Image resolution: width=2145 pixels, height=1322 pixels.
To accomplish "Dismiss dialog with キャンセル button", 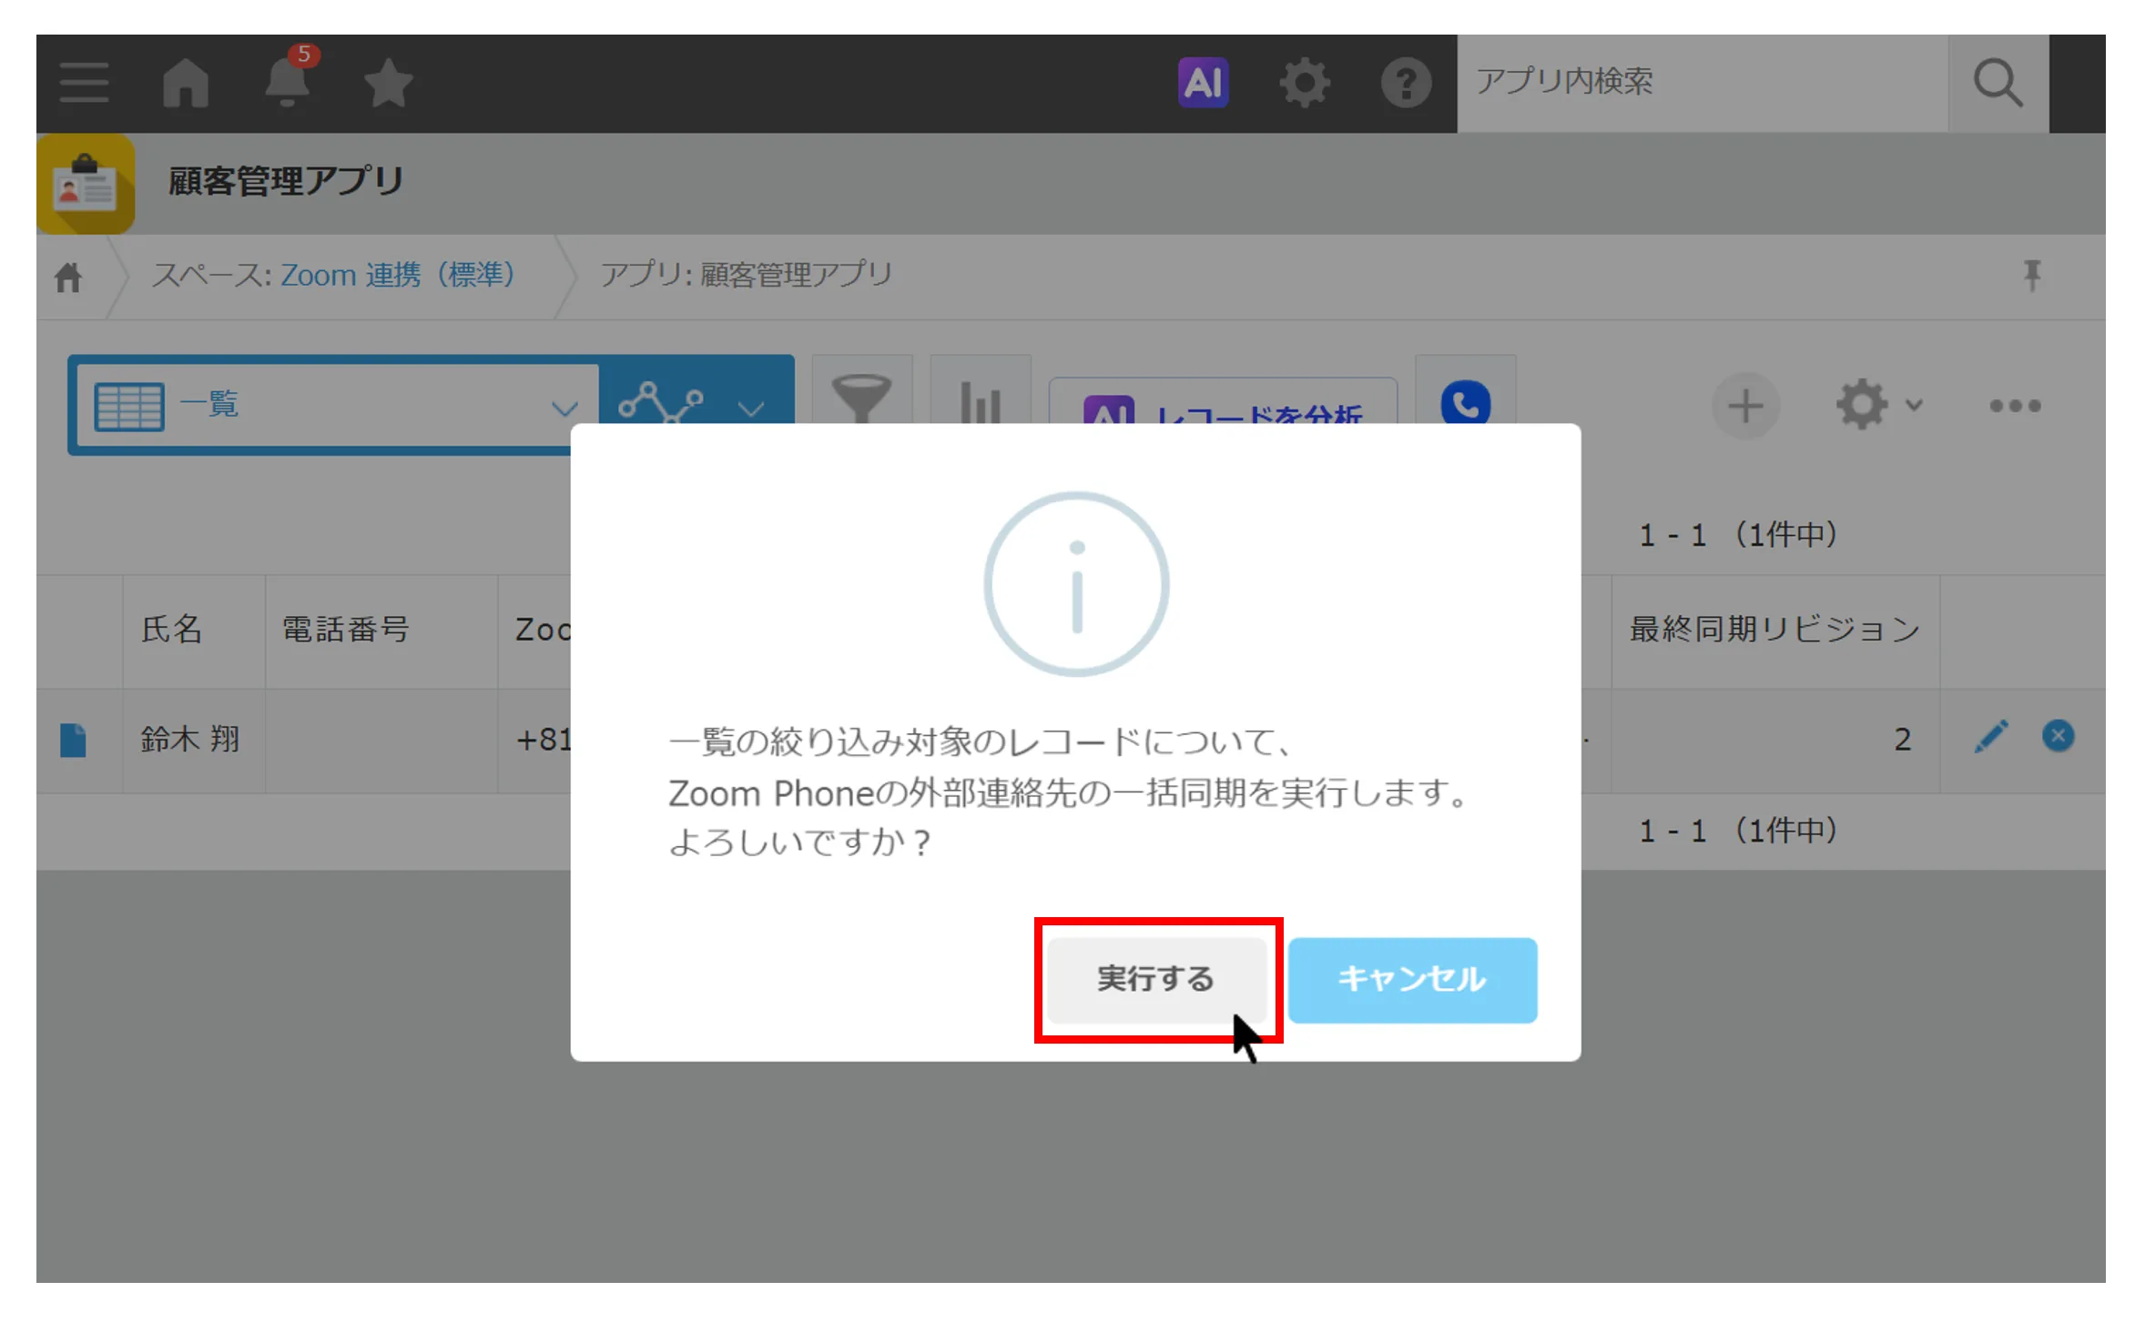I will [x=1412, y=980].
